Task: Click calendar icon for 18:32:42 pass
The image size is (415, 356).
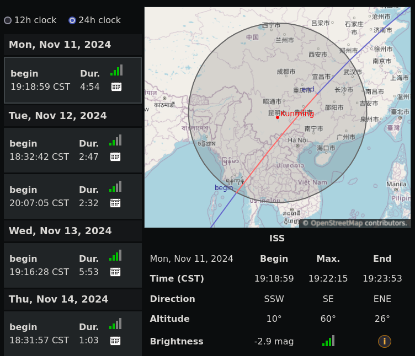Action: [x=115, y=157]
